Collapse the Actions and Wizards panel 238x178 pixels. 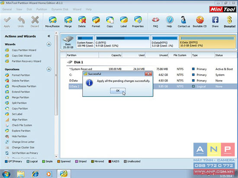click(x=49, y=36)
